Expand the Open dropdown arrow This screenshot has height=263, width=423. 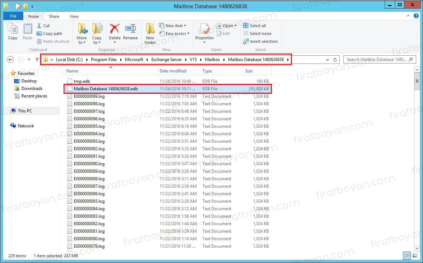pyautogui.click(x=236, y=26)
